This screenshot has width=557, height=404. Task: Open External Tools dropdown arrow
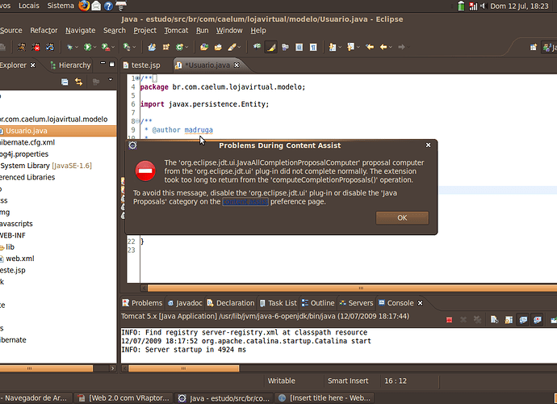click(113, 48)
